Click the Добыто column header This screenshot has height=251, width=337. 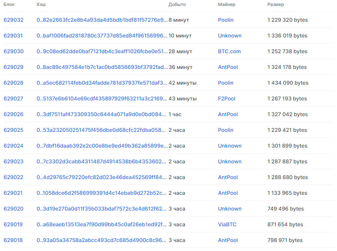pos(177,4)
